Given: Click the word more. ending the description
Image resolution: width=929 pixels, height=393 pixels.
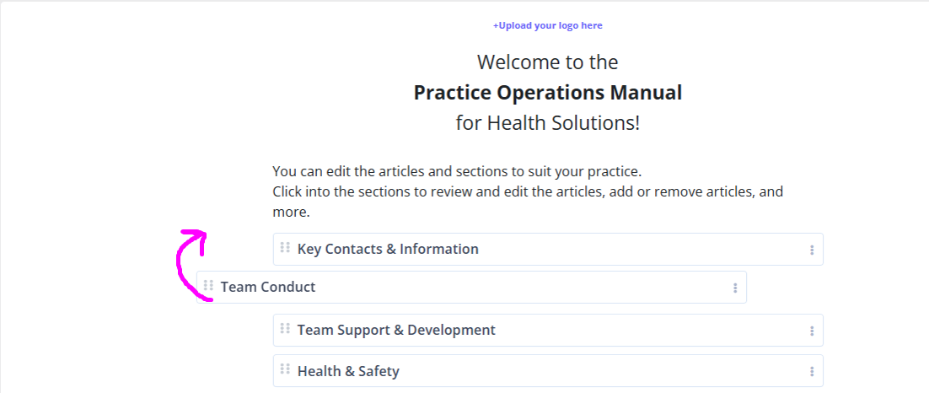Looking at the screenshot, I should [291, 213].
